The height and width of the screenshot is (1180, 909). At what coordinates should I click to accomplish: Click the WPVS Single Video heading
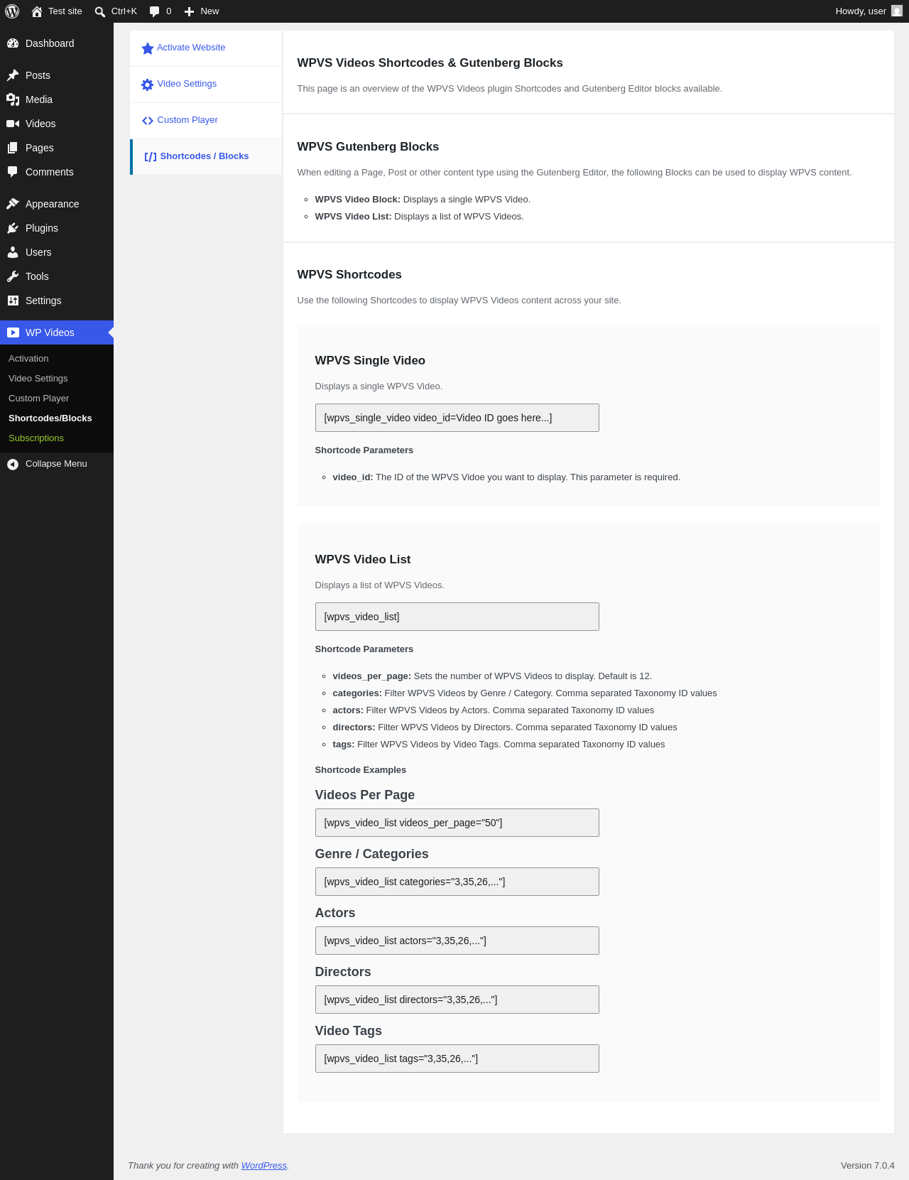coord(370,361)
